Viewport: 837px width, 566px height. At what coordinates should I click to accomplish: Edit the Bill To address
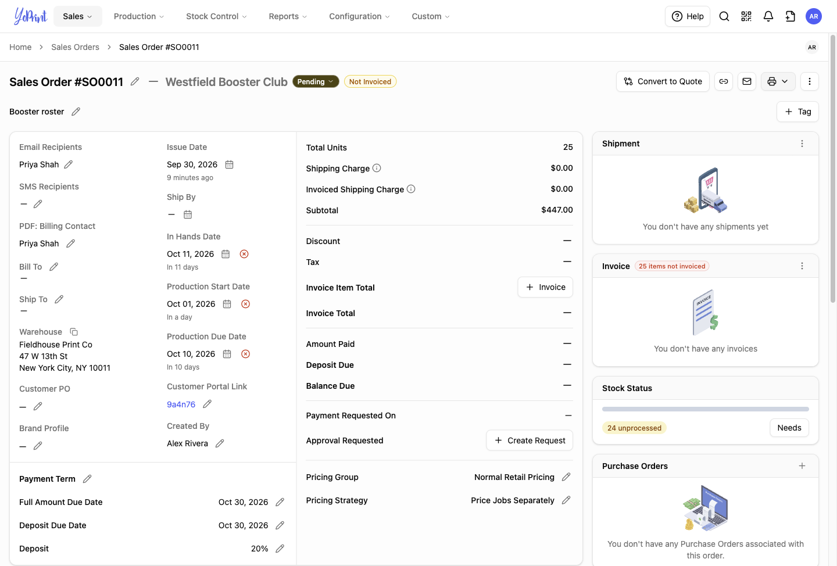[53, 267]
